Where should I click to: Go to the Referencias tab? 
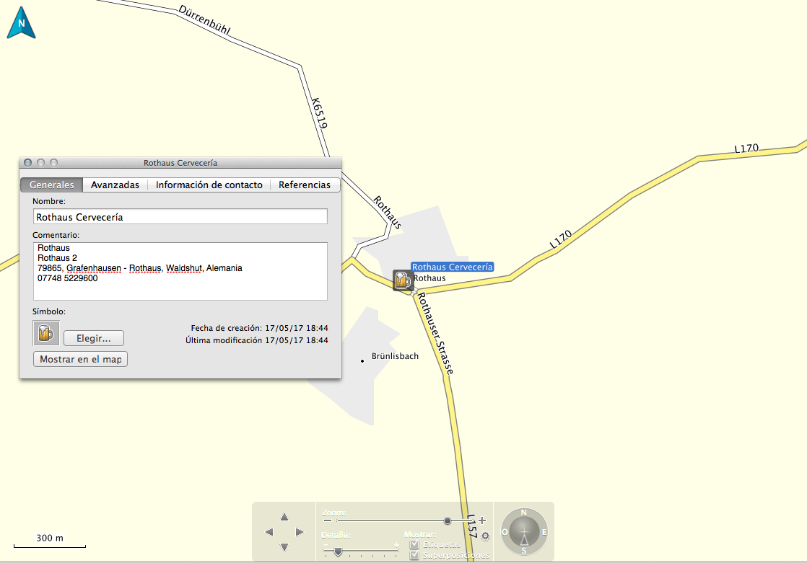click(304, 185)
